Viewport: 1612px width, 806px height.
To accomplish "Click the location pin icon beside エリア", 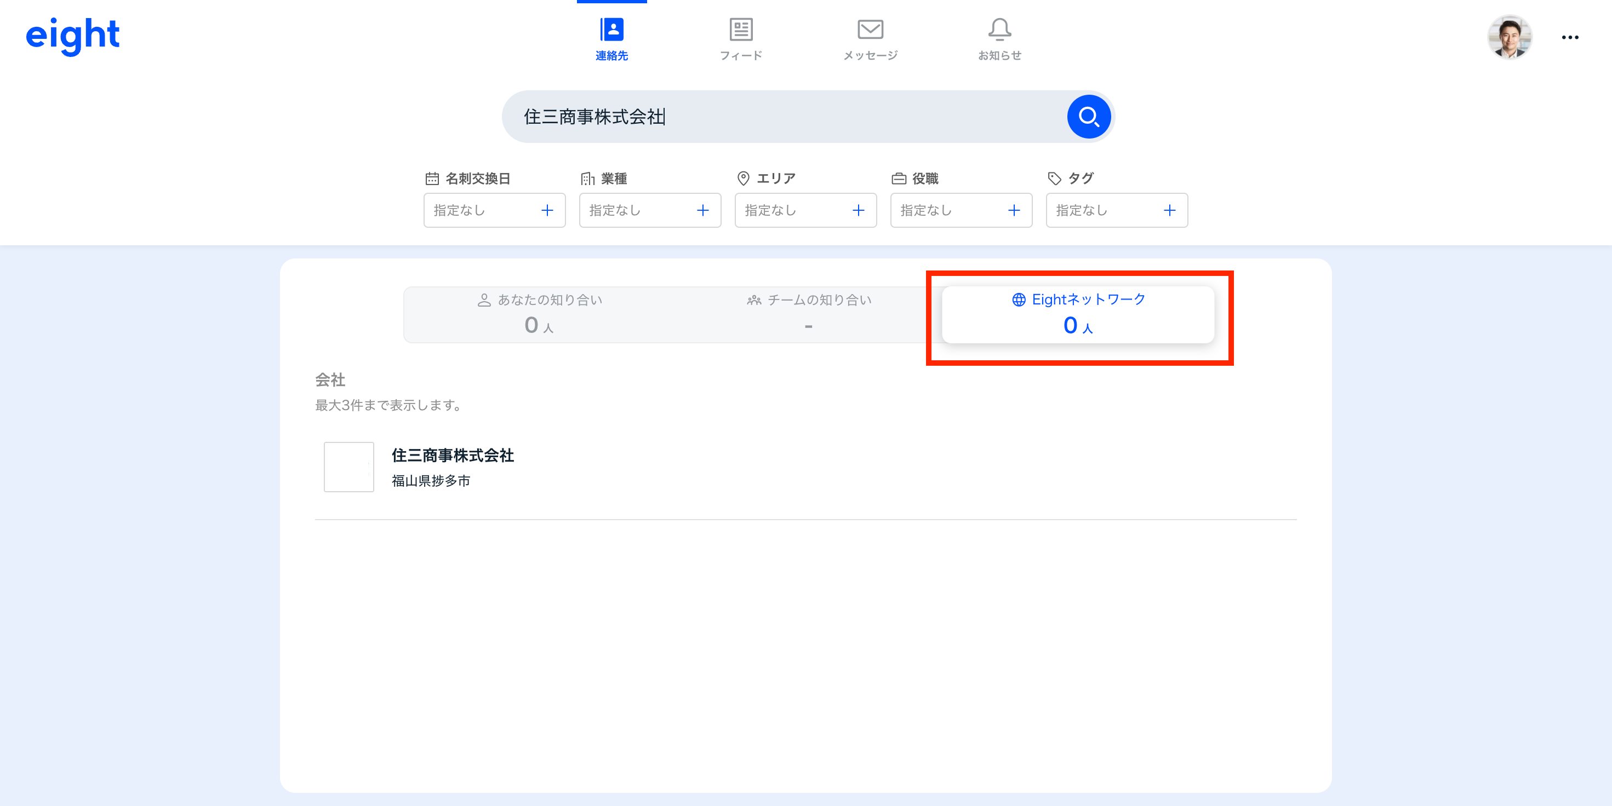I will (x=744, y=179).
